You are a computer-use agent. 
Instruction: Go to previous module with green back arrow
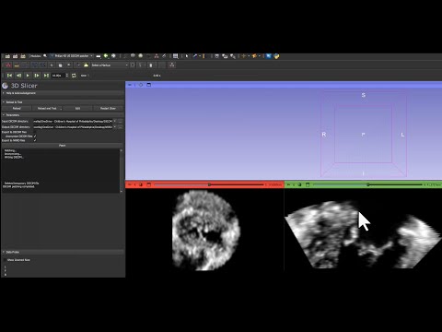point(106,56)
